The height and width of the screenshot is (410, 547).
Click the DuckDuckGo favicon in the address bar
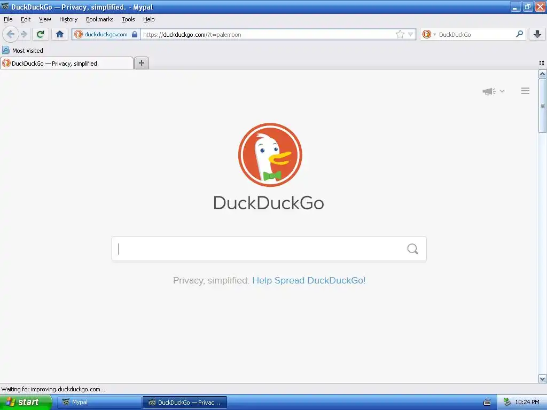point(79,34)
